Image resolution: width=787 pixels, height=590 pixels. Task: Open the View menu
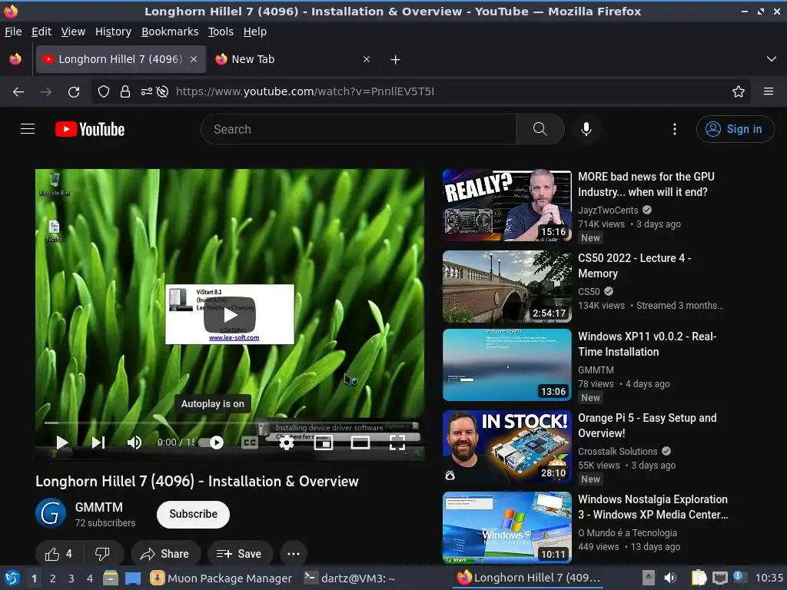point(73,31)
